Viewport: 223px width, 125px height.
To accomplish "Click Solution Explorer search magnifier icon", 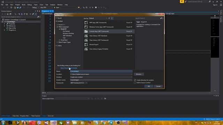I will click(x=38, y=17).
